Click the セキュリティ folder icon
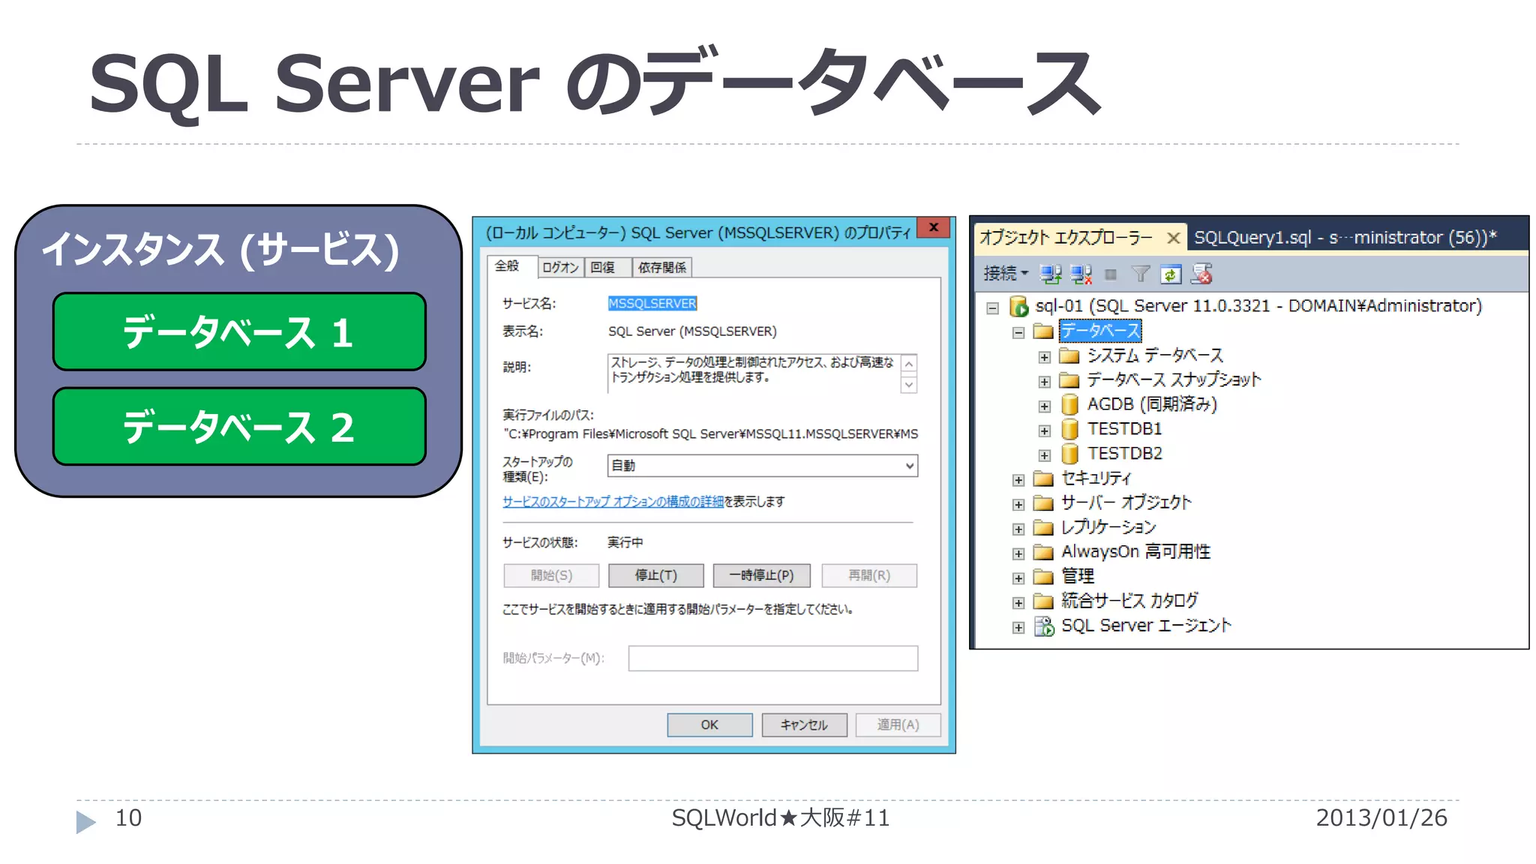This screenshot has height=864, width=1536. click(x=1043, y=478)
